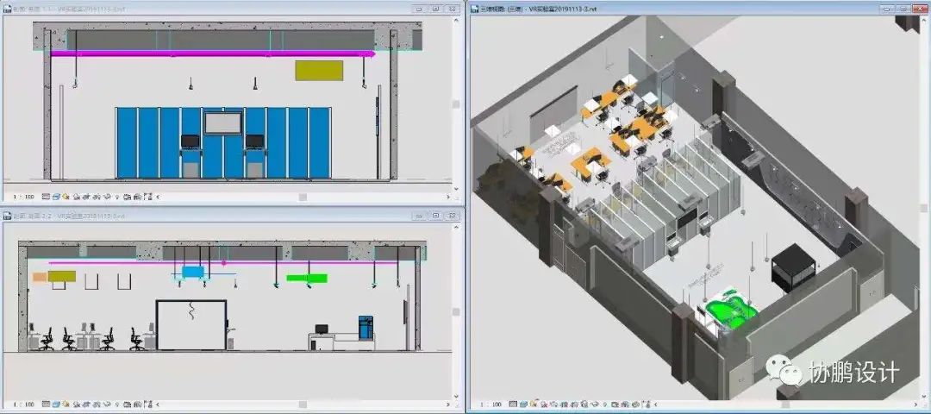
Task: Open Visual Style icon in 3D view bar
Action: coord(522,404)
